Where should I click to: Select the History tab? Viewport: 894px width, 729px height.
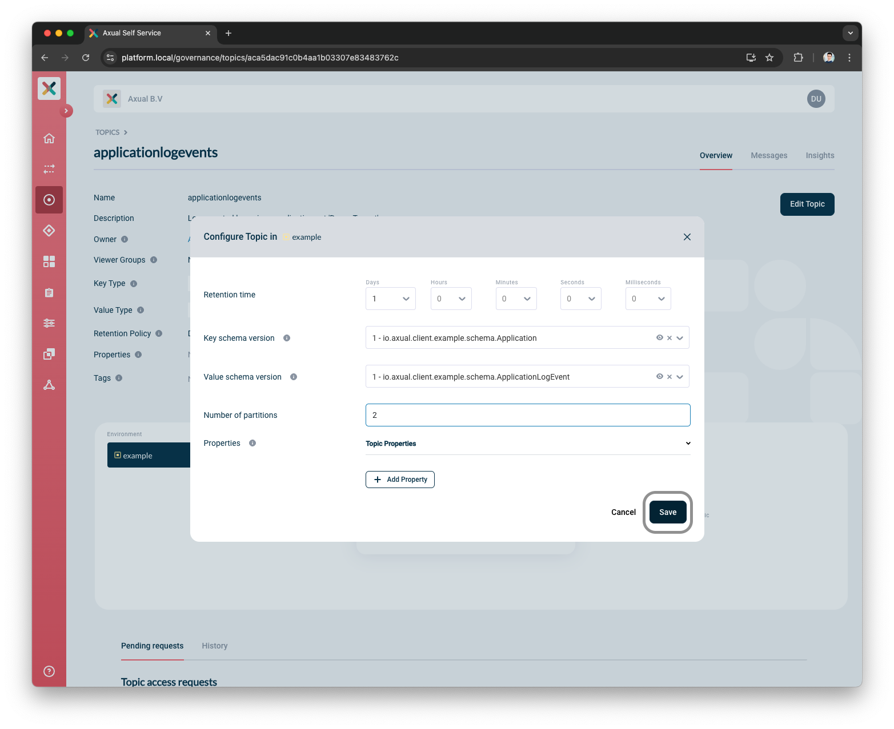[x=215, y=646]
